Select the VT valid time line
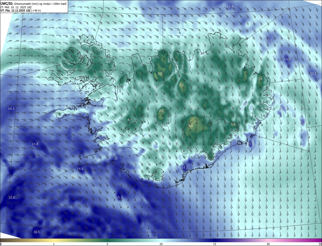 [x=21, y=11]
